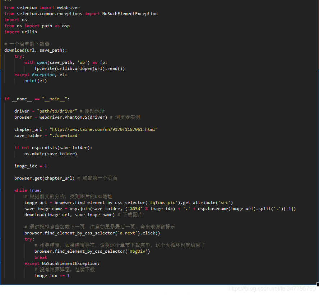Click the 'image_idx += 1' line
Screen dimensions: 319x295
[x=52, y=276]
